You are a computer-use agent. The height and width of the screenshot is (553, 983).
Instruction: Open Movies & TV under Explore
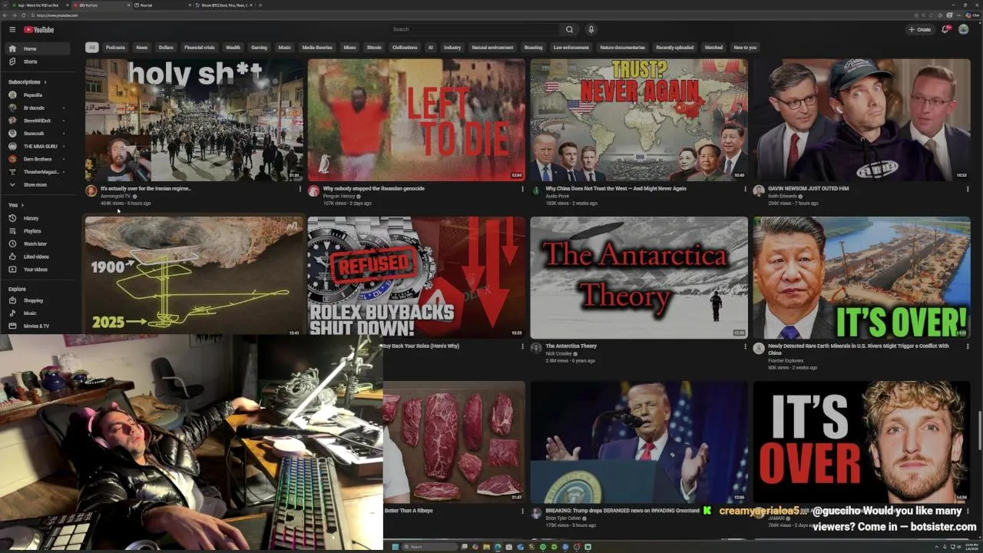click(38, 326)
